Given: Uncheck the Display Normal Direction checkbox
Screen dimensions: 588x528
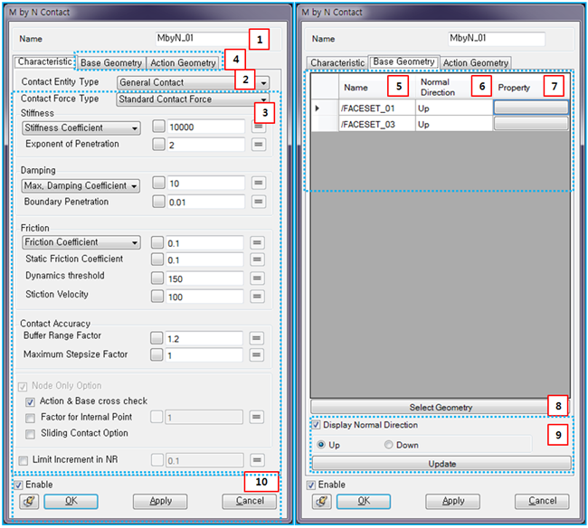Looking at the screenshot, I should coord(316,425).
